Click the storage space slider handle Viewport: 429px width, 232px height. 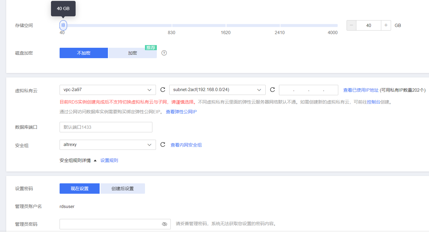(x=63, y=25)
